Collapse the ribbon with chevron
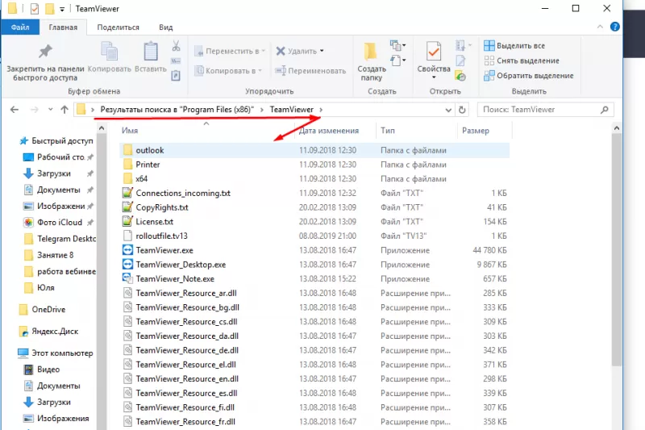Viewport: 645px width, 430px height. [x=600, y=27]
